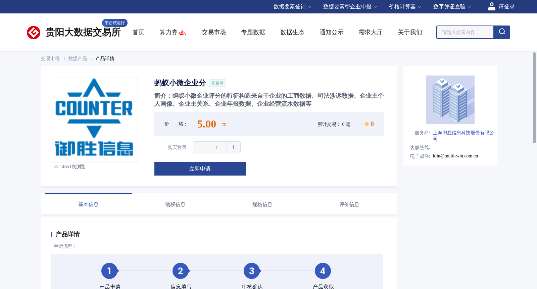Open 交易市场 navigation item
This screenshot has width=537, height=289.
point(214,32)
